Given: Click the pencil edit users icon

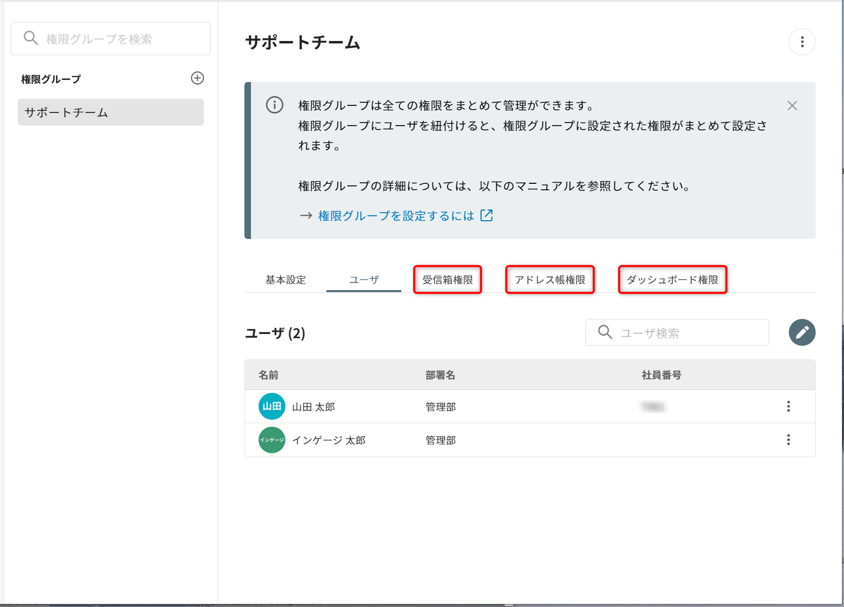Looking at the screenshot, I should point(801,333).
